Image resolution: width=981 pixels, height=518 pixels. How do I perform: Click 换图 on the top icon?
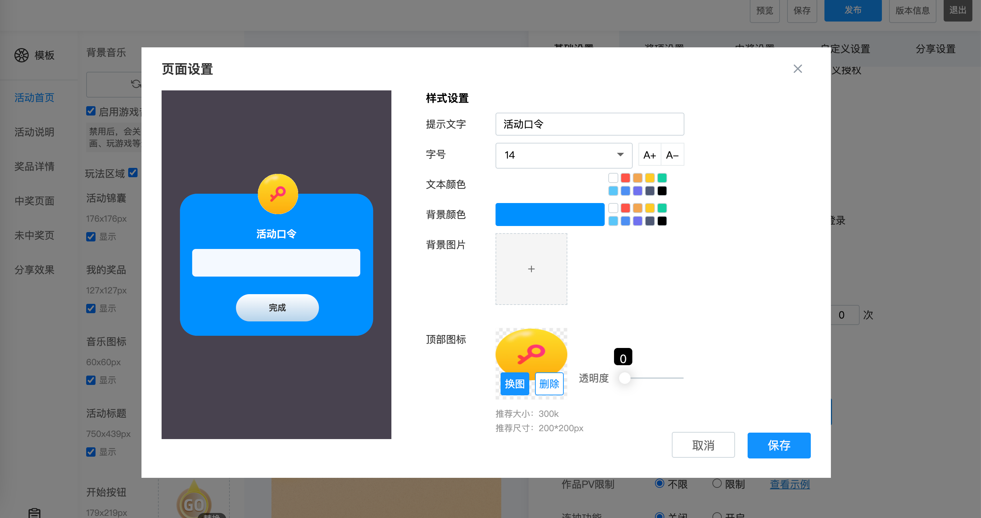(515, 384)
